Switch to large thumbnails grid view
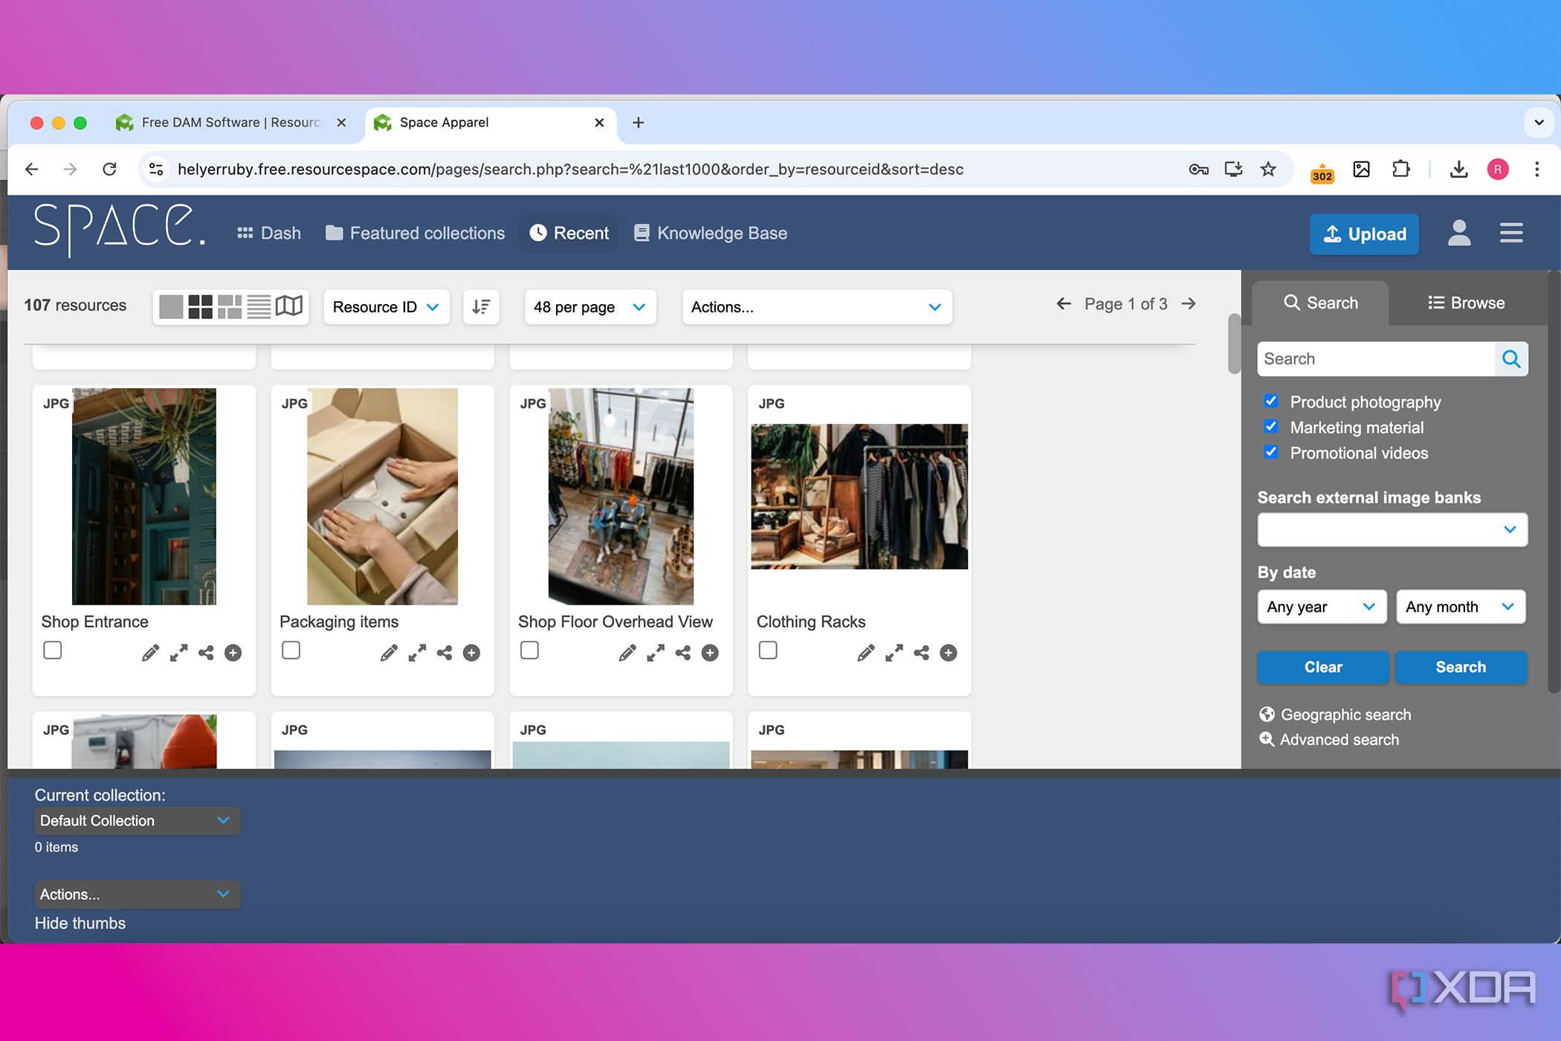This screenshot has width=1561, height=1041. click(200, 306)
